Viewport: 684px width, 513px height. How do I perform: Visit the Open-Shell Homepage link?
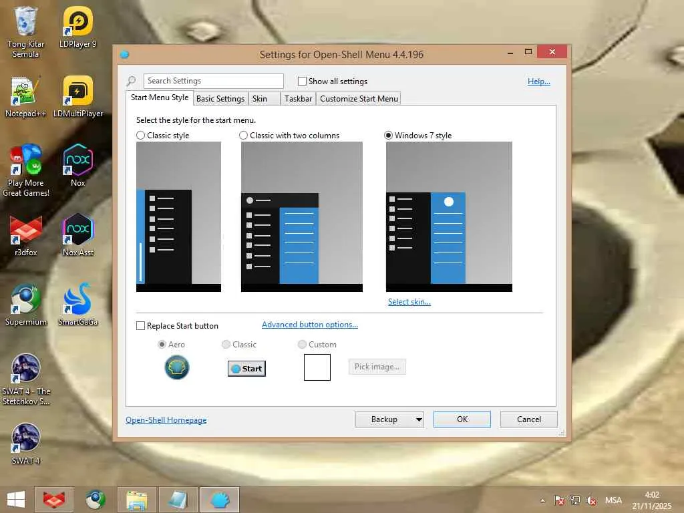[x=166, y=420]
